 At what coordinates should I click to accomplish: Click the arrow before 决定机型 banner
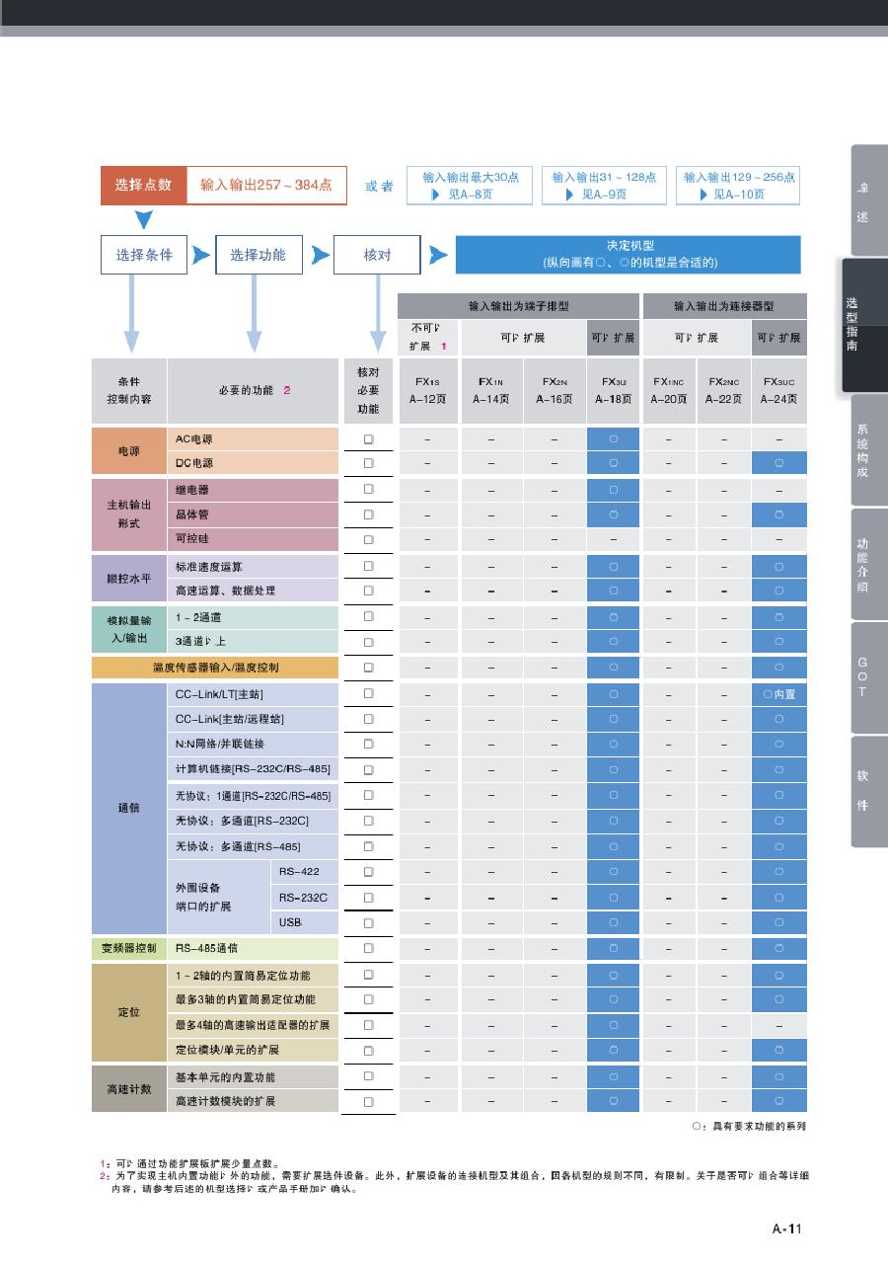tap(438, 255)
